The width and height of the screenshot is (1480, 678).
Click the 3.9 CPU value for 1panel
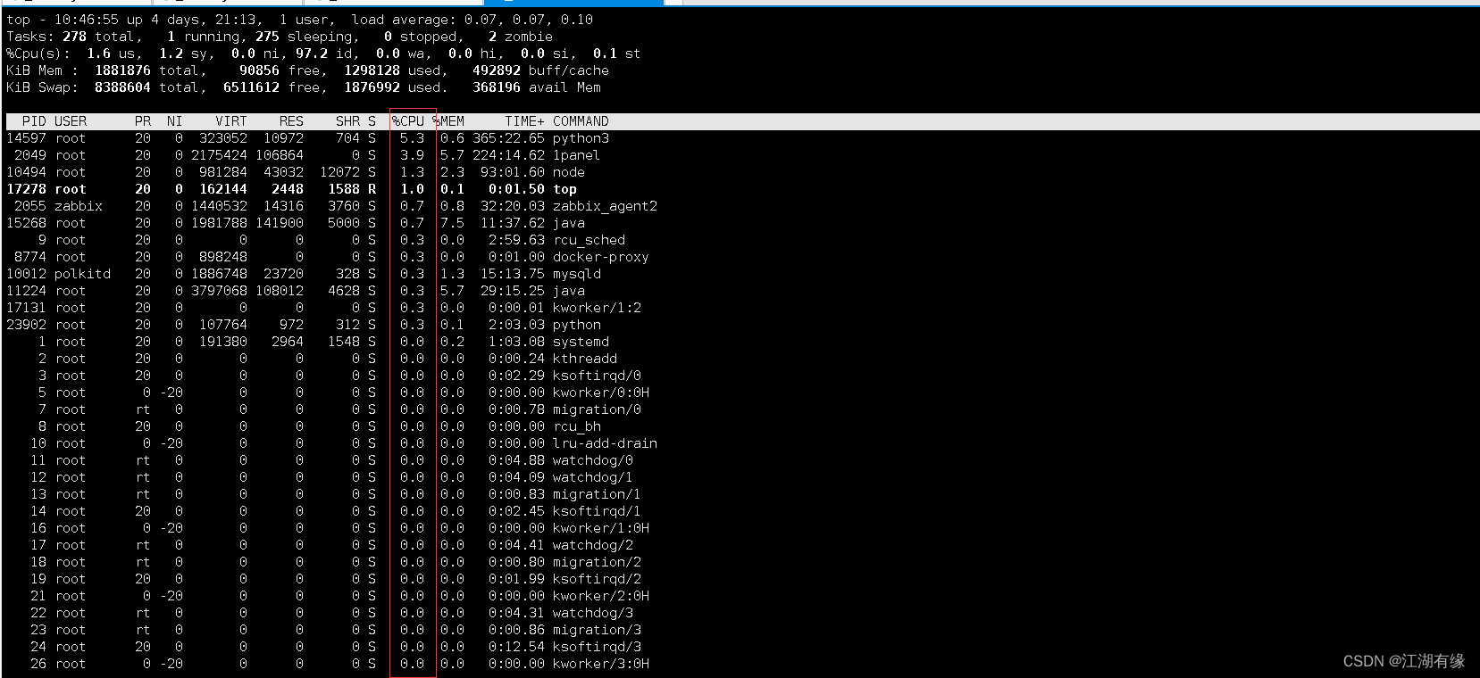pyautogui.click(x=412, y=155)
